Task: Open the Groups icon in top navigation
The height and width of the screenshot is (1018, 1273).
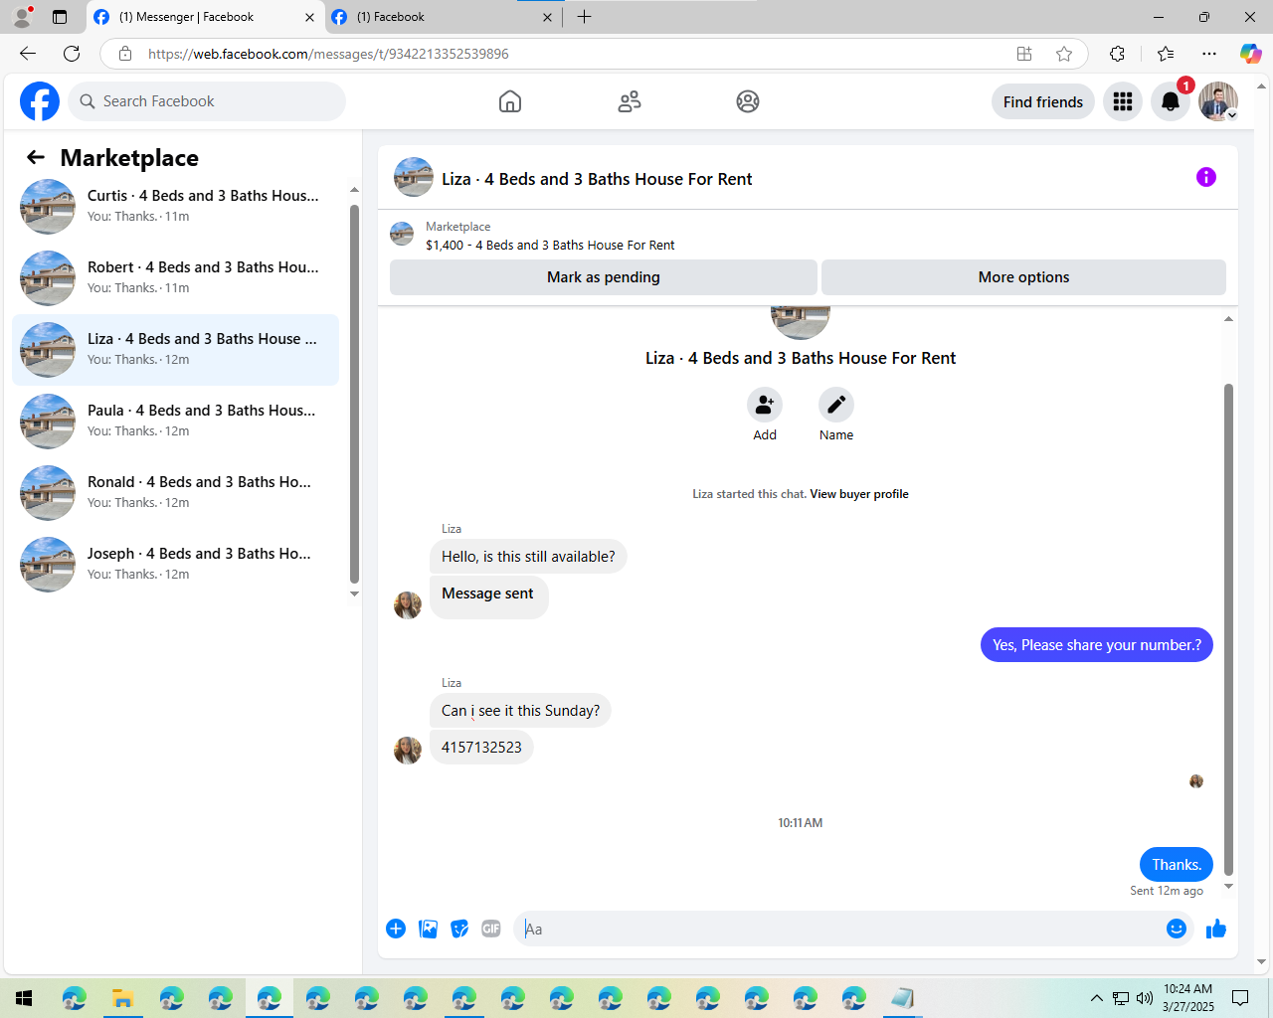Action: pos(748,101)
